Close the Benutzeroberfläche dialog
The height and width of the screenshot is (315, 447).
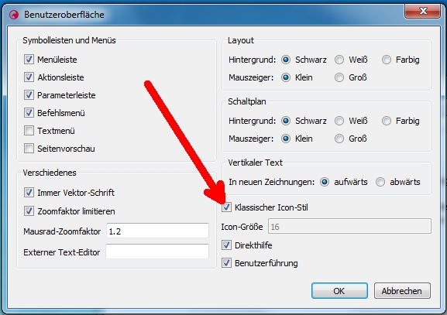(x=423, y=12)
